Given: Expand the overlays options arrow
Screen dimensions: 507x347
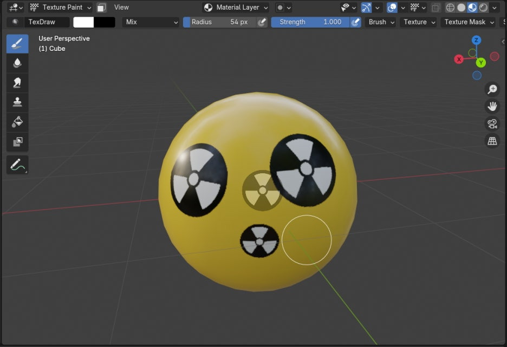Looking at the screenshot, I should pos(403,8).
